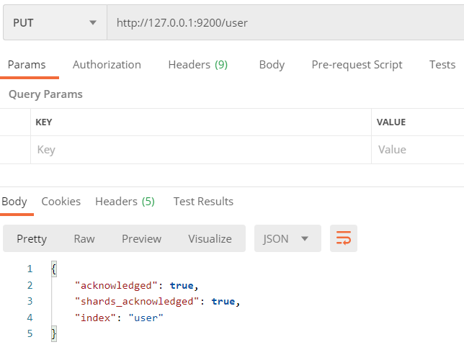Open the request Body tab
This screenshot has width=464, height=355.
(272, 64)
